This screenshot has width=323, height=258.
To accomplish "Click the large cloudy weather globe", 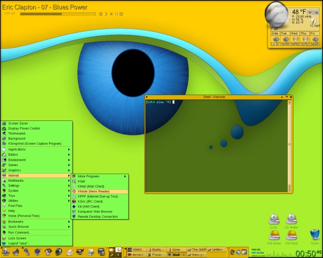I will pyautogui.click(x=276, y=14).
